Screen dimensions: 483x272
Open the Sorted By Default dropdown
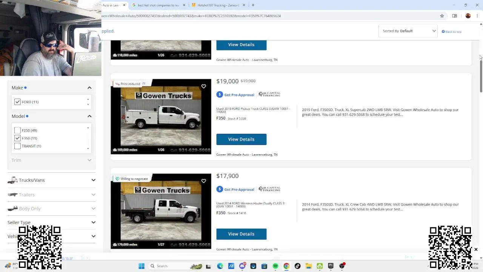coord(408,31)
